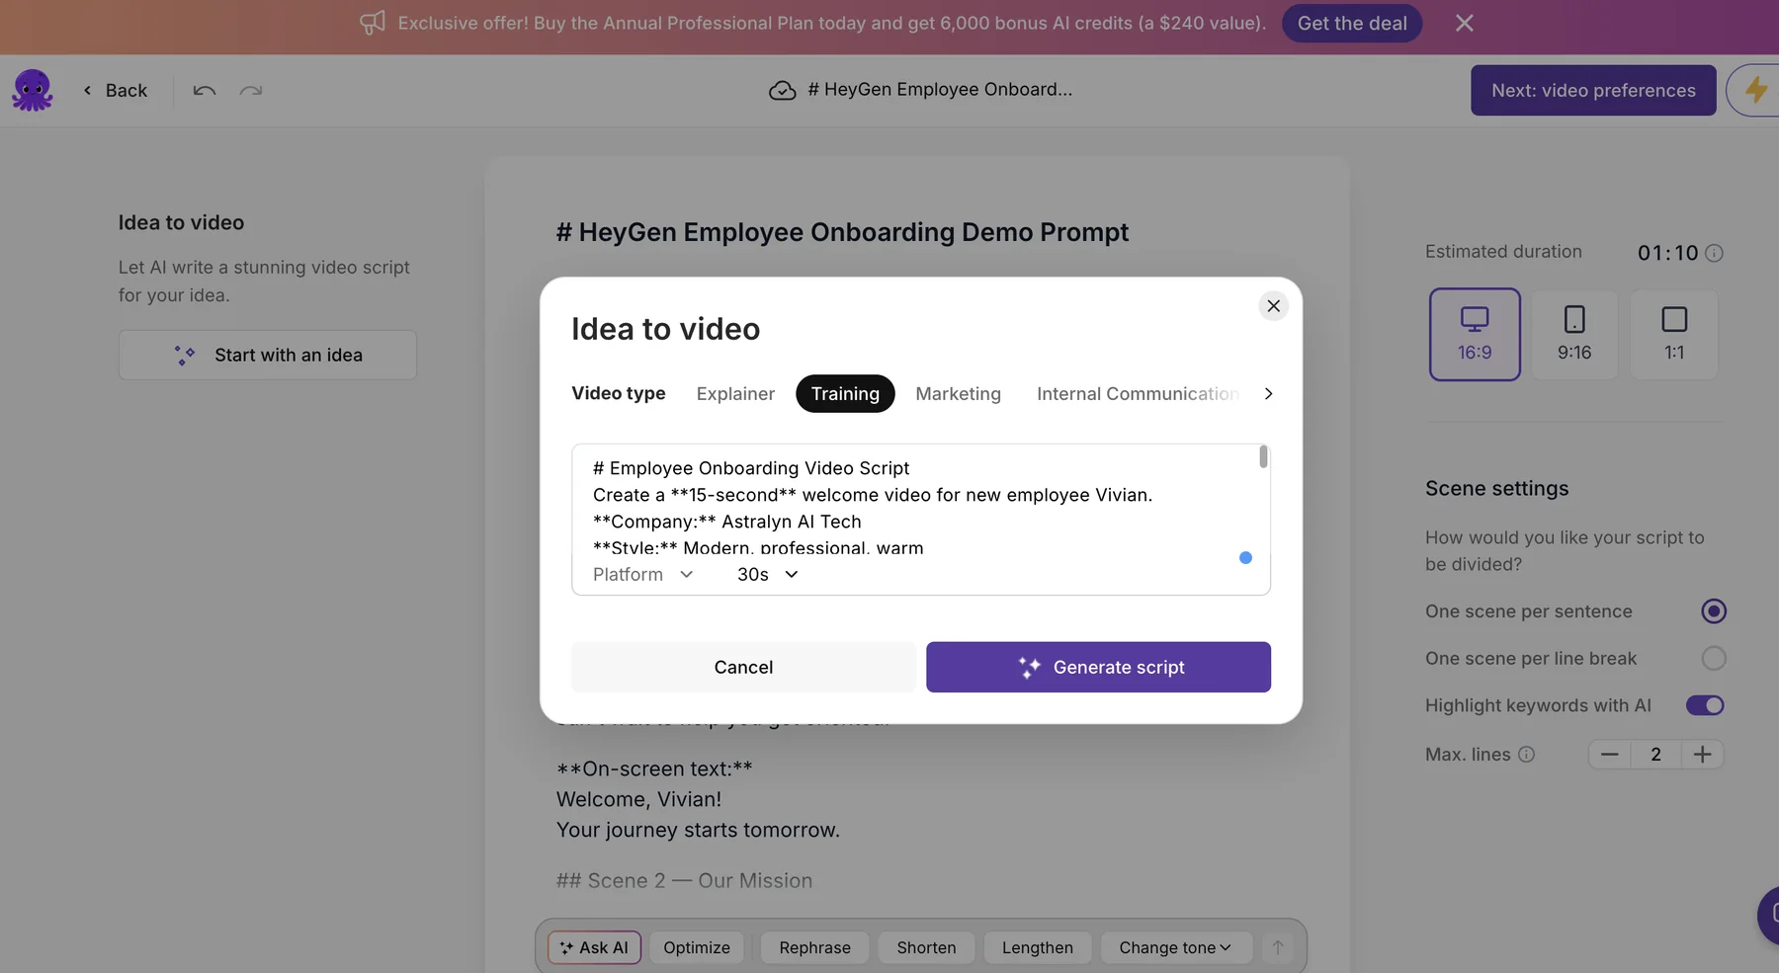Click Back to return
The height and width of the screenshot is (973, 1779).
tap(116, 91)
